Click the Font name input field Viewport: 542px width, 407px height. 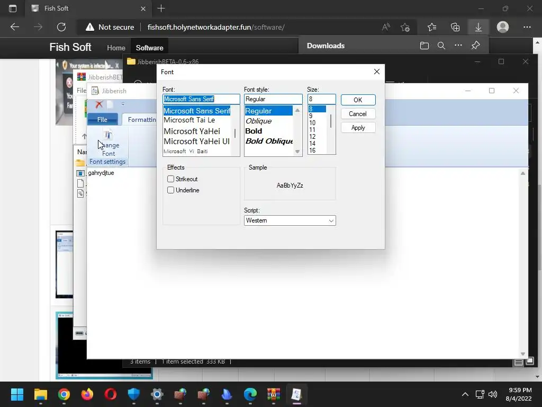pyautogui.click(x=201, y=99)
